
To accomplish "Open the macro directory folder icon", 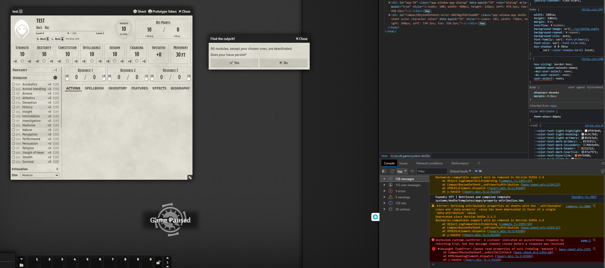I will coord(21,265).
